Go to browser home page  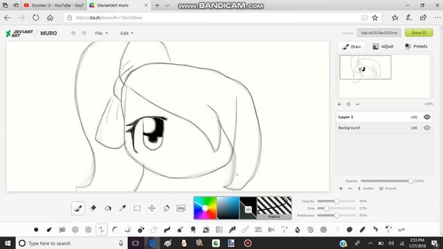tap(50, 18)
